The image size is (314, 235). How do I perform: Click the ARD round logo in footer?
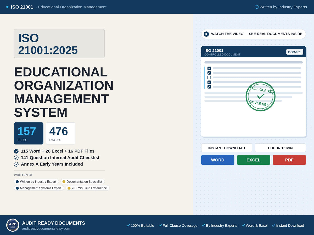(x=13, y=225)
